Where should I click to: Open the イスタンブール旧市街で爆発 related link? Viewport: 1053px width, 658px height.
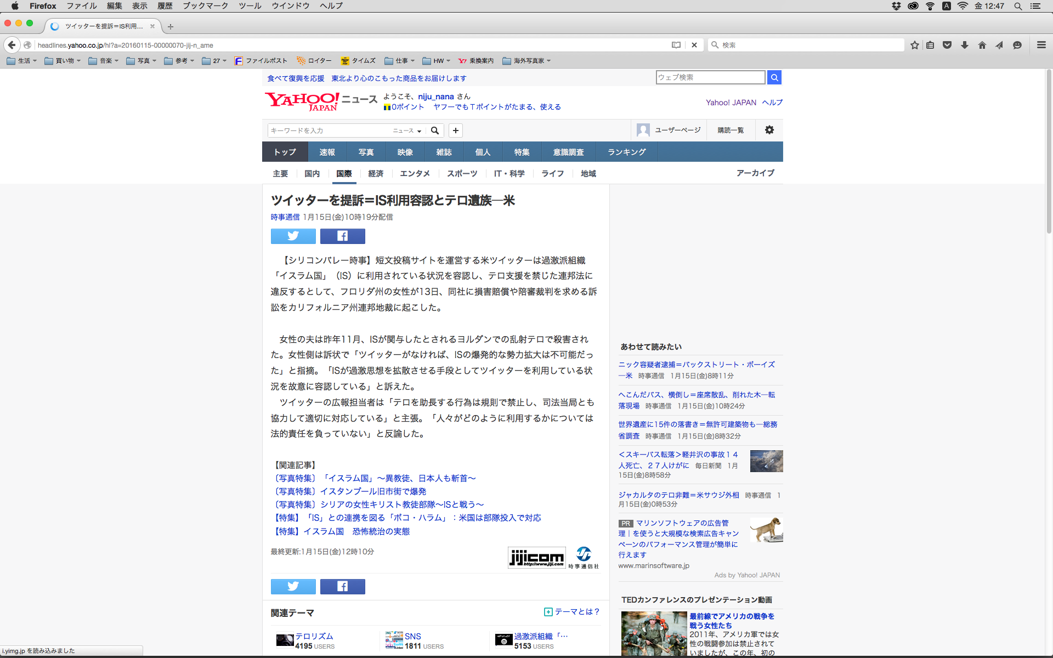pos(373,491)
